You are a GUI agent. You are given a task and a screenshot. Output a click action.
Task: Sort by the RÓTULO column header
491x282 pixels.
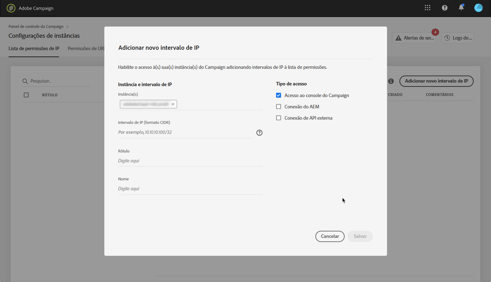[50, 95]
